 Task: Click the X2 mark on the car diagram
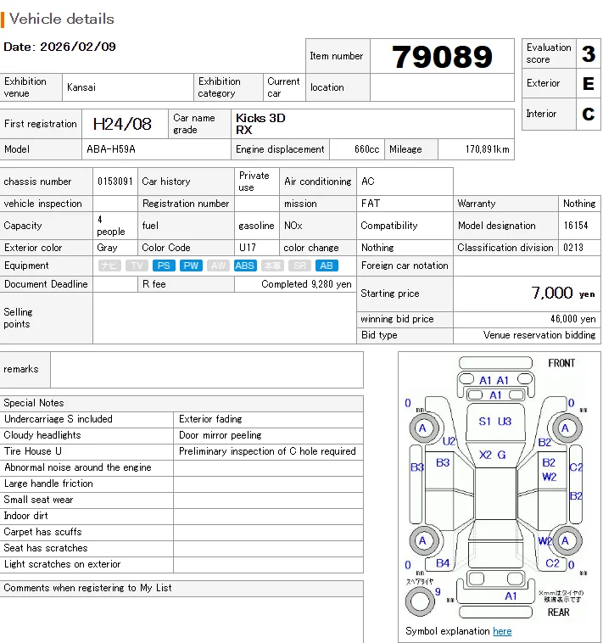tap(485, 455)
